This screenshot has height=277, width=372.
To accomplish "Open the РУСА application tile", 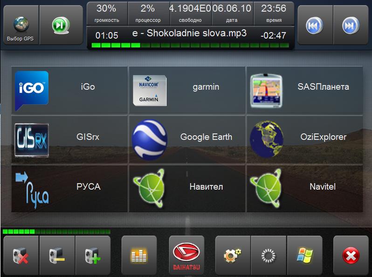I will pos(69,188).
